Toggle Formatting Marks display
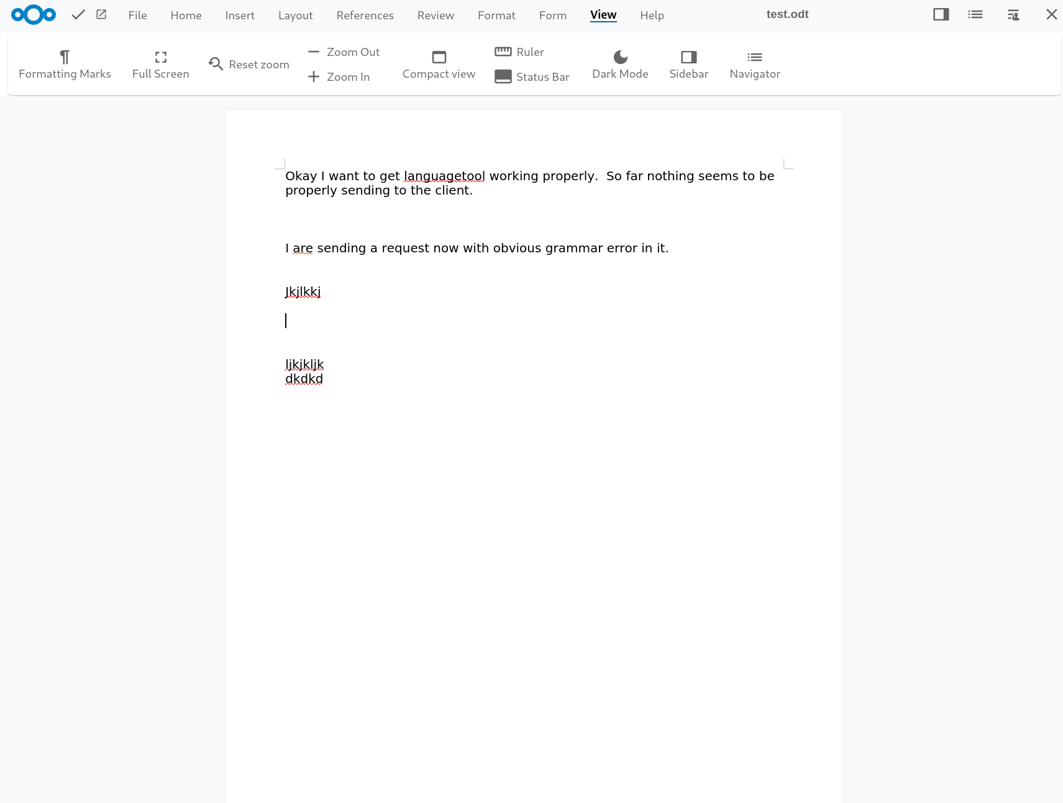The height and width of the screenshot is (803, 1063). [x=65, y=64]
